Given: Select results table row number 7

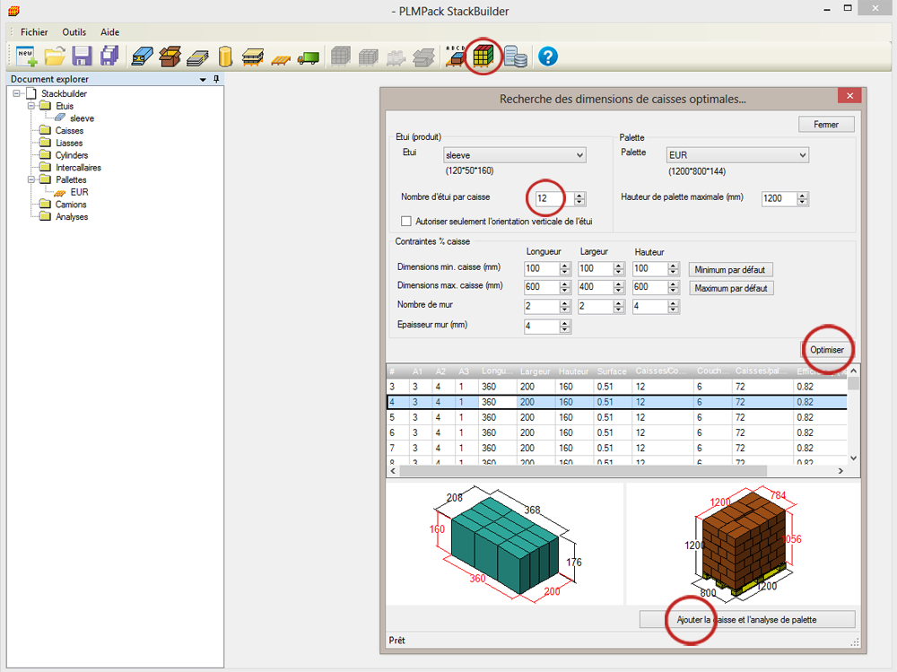Looking at the screenshot, I should [x=617, y=449].
